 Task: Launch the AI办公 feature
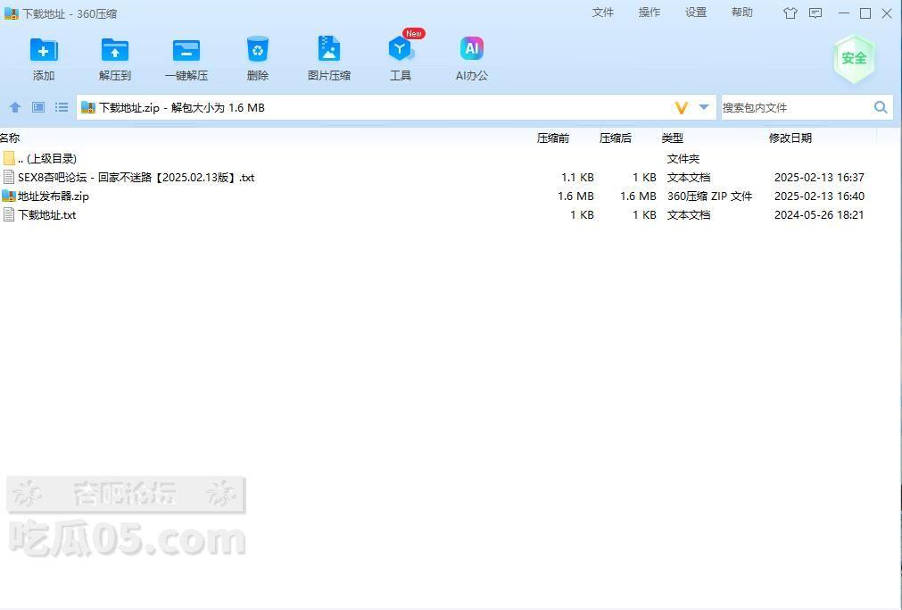(471, 50)
